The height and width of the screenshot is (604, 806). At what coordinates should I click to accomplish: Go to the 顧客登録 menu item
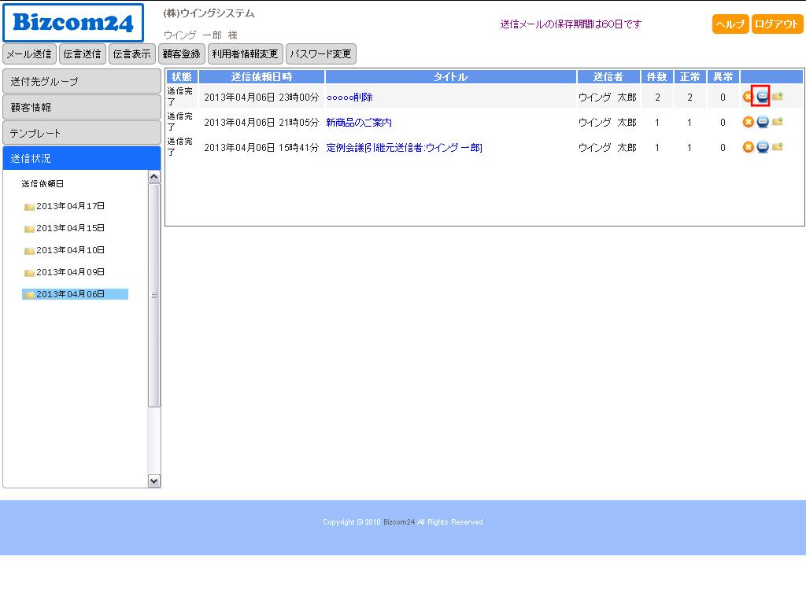(x=182, y=54)
